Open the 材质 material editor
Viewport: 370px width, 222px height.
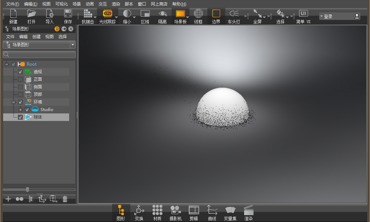pos(157,210)
